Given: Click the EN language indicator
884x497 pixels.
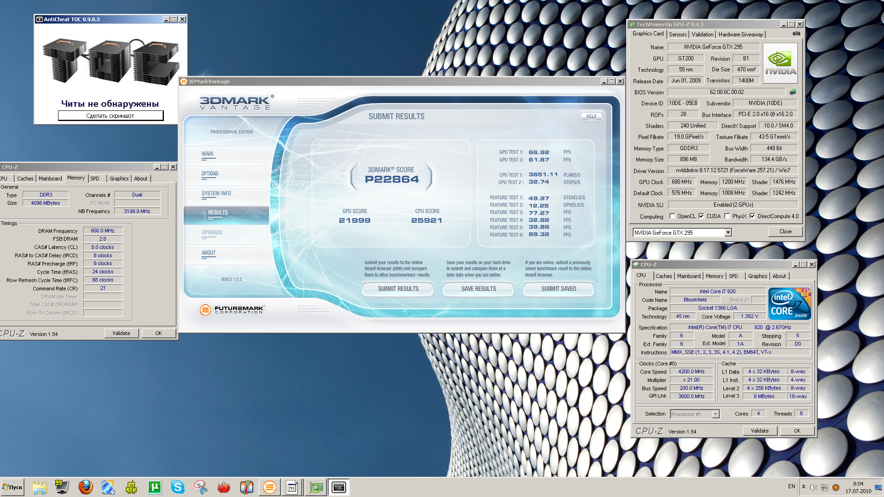Looking at the screenshot, I should (x=791, y=486).
